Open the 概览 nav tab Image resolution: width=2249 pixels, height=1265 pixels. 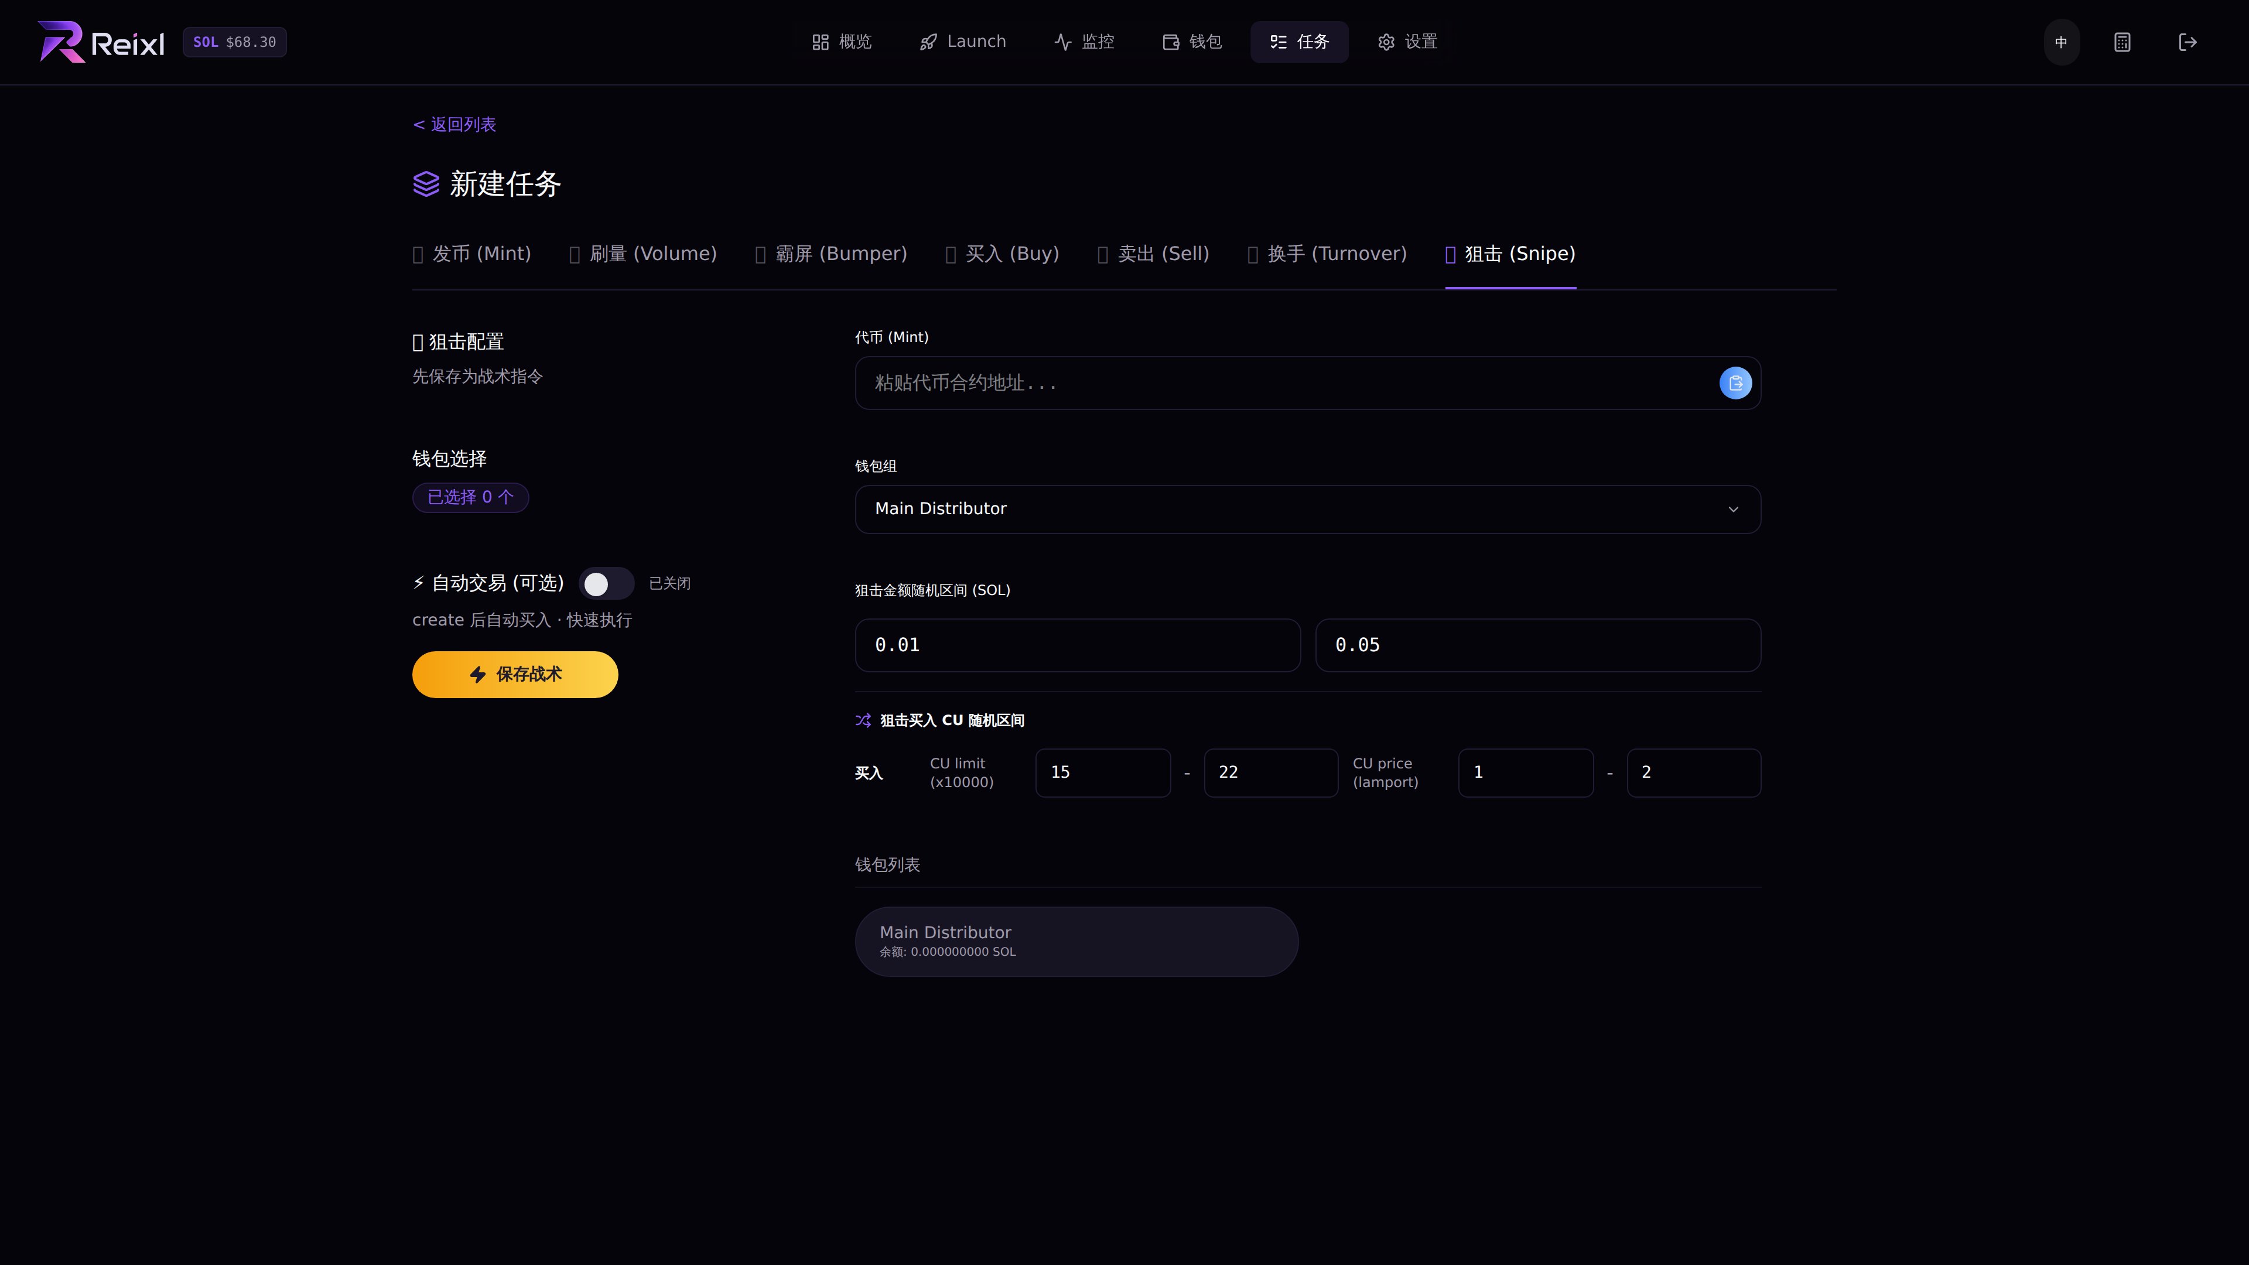click(x=842, y=42)
